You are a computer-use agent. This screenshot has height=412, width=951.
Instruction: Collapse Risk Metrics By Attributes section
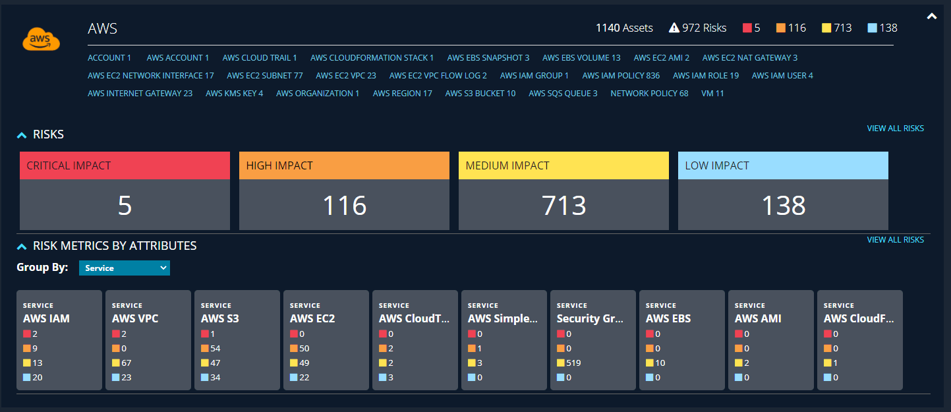click(22, 246)
